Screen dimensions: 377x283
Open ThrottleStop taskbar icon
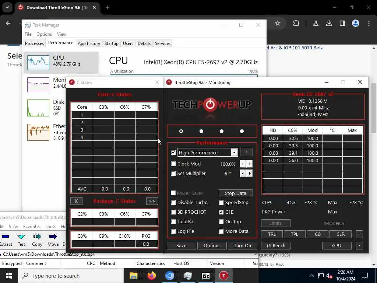coord(223,276)
